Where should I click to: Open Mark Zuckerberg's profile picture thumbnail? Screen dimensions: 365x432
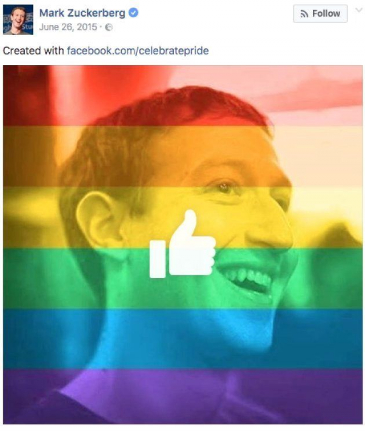[x=18, y=20]
